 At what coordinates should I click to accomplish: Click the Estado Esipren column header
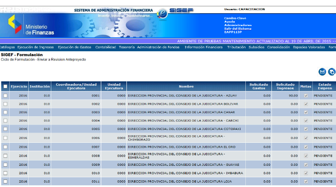click(x=325, y=86)
